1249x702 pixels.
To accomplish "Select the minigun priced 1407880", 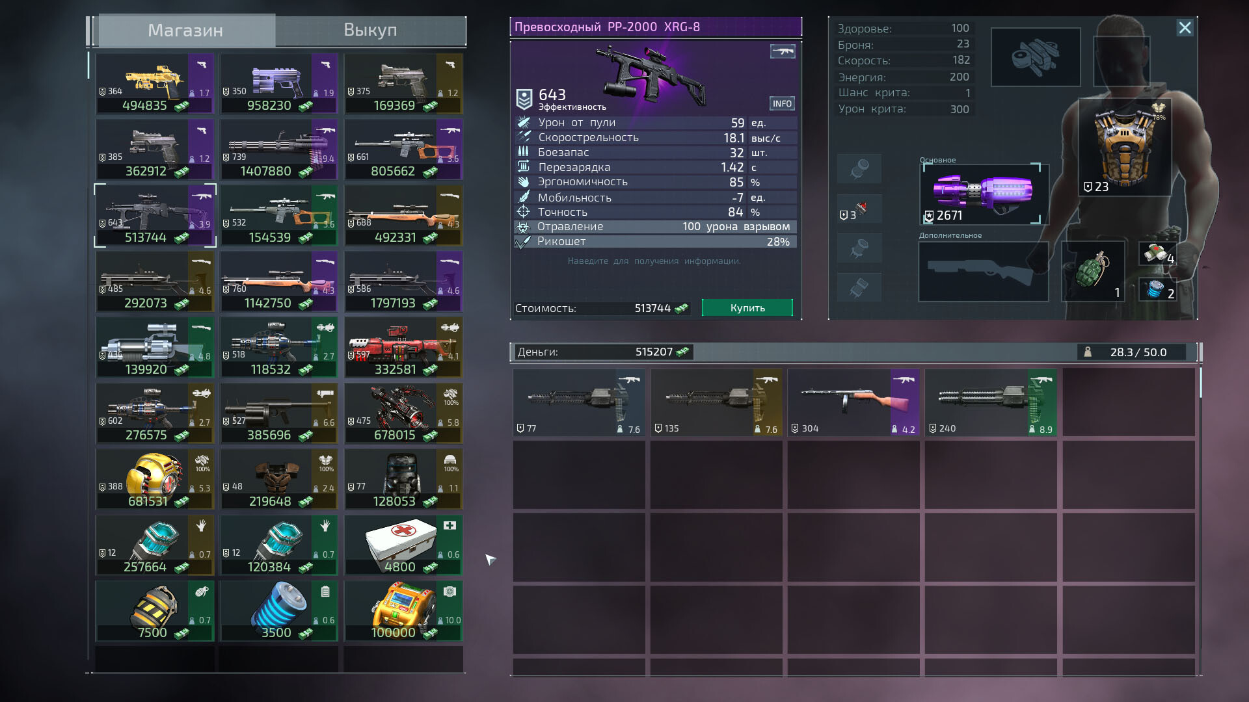I will tap(278, 149).
